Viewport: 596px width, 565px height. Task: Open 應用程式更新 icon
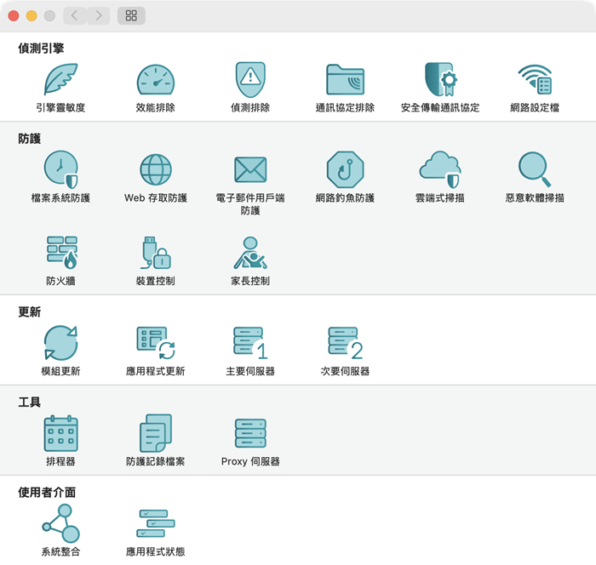pos(156,343)
